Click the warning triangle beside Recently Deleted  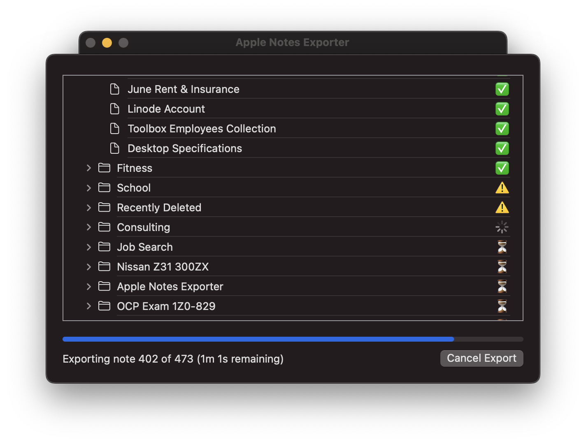(502, 208)
